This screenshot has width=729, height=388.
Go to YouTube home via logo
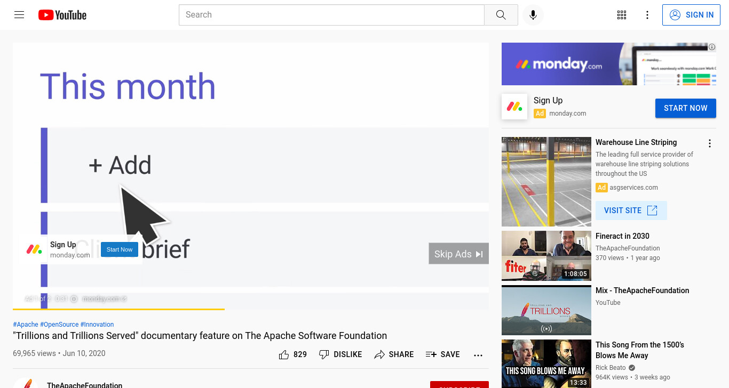coord(62,15)
